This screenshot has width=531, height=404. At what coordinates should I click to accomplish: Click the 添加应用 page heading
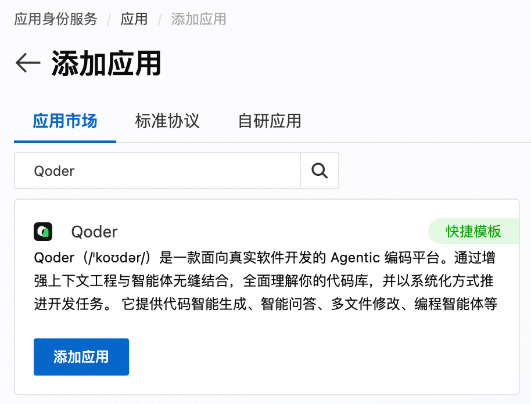pyautogui.click(x=106, y=63)
